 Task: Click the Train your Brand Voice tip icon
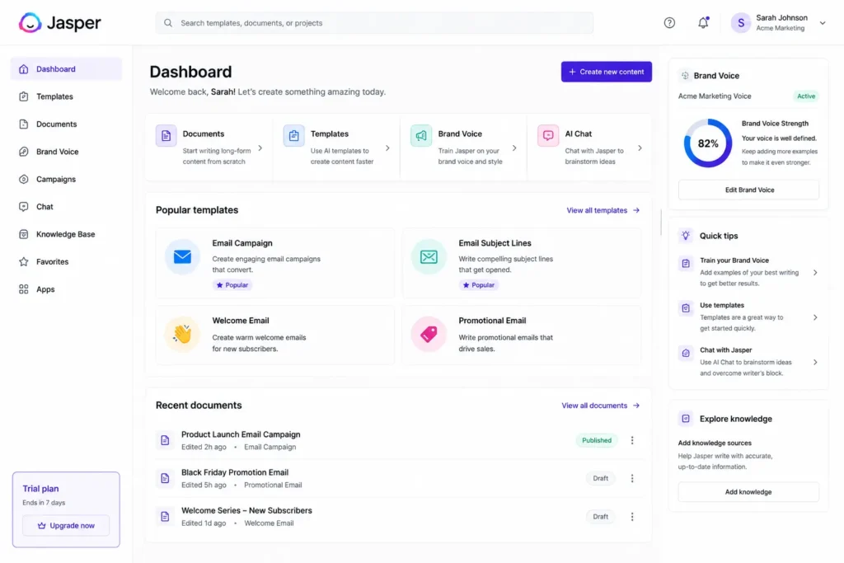(x=686, y=264)
